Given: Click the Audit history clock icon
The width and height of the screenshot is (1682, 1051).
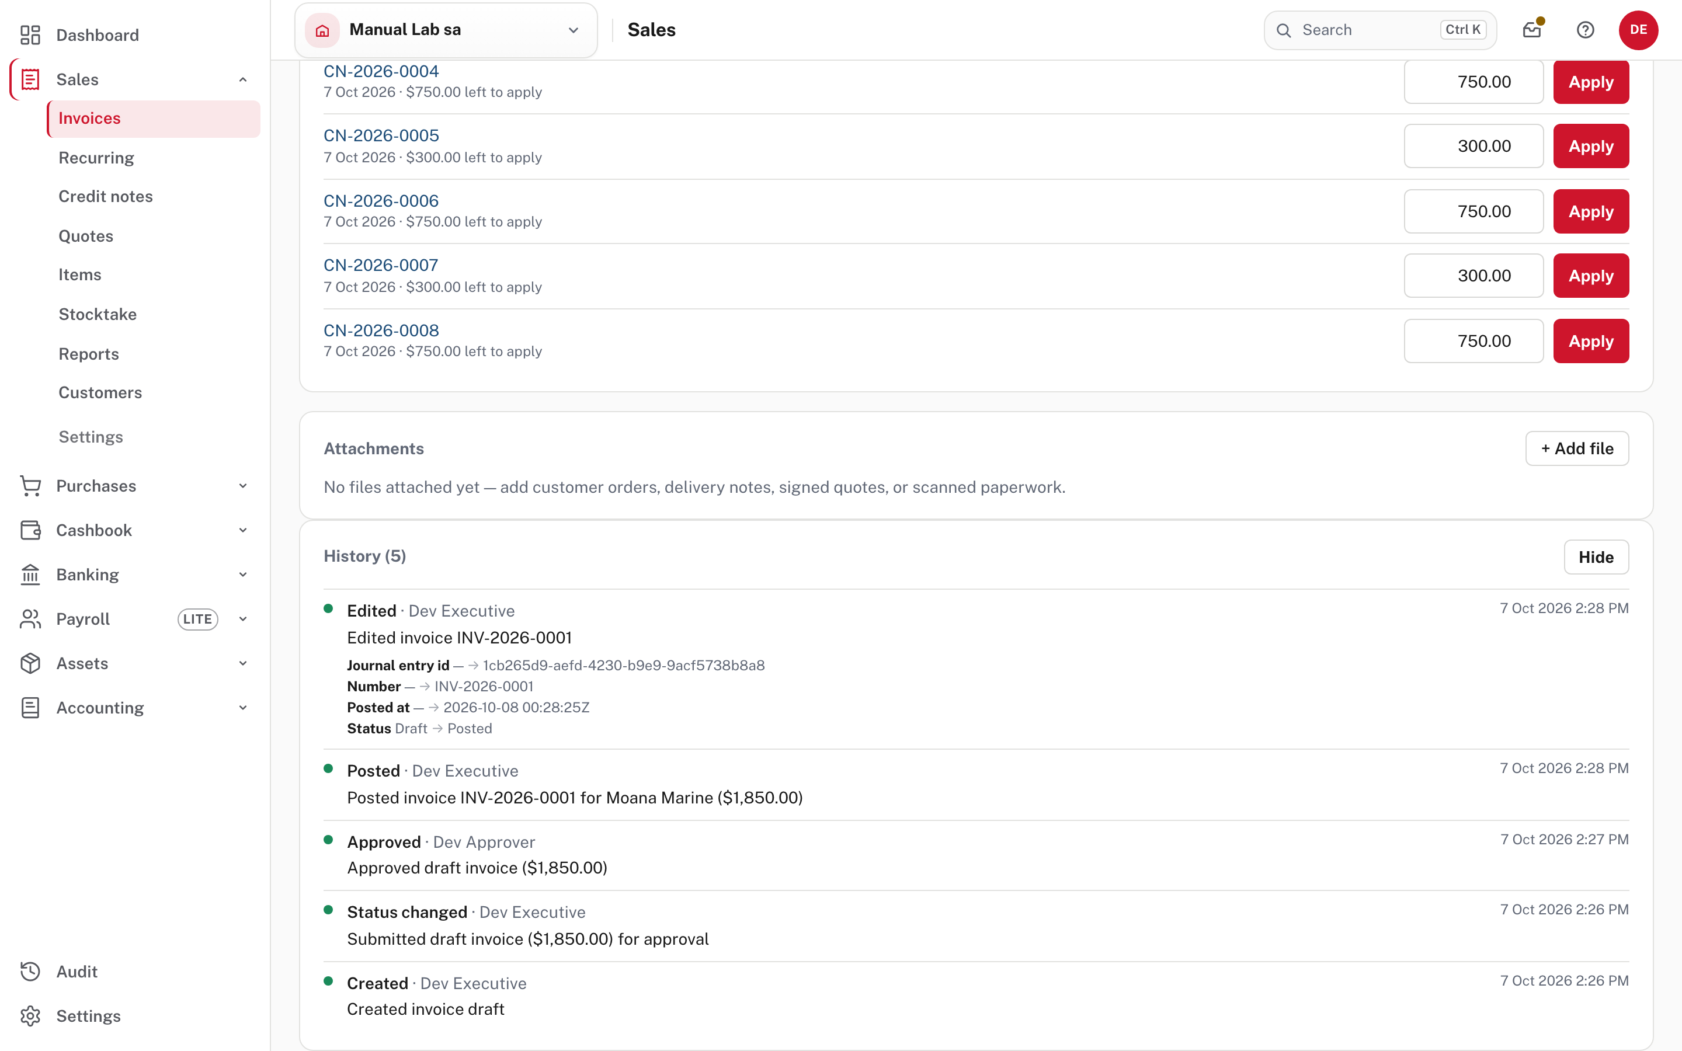Looking at the screenshot, I should coord(30,971).
